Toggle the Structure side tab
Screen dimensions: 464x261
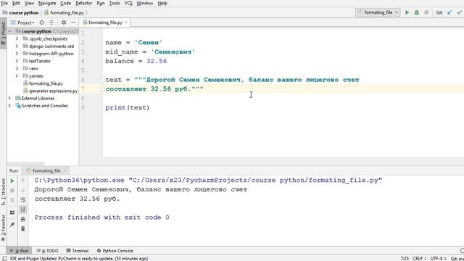pos(3,192)
